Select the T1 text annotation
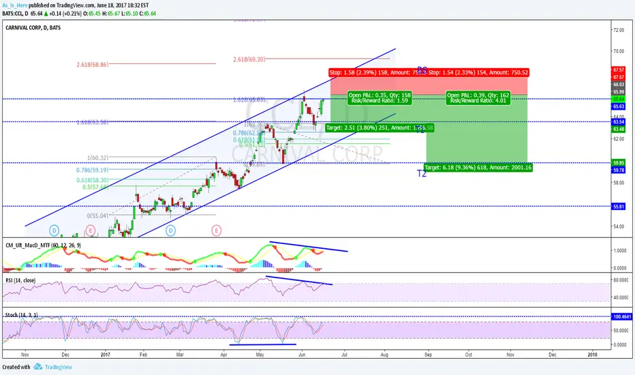Viewport: 635px width, 375px height. tap(420, 130)
